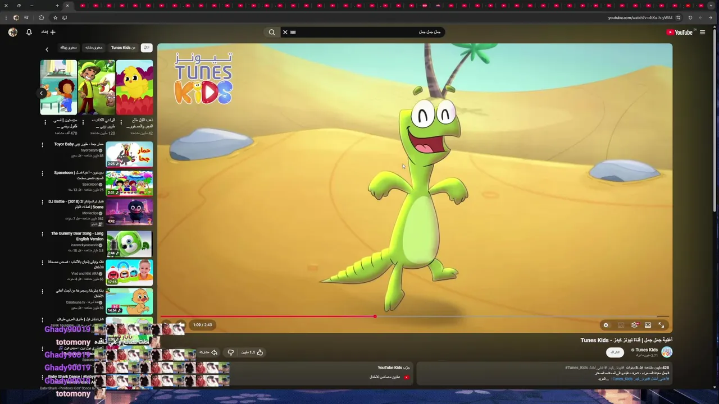Open the Vlad and Niki video thumbnail
The image size is (719, 404).
[x=129, y=272]
